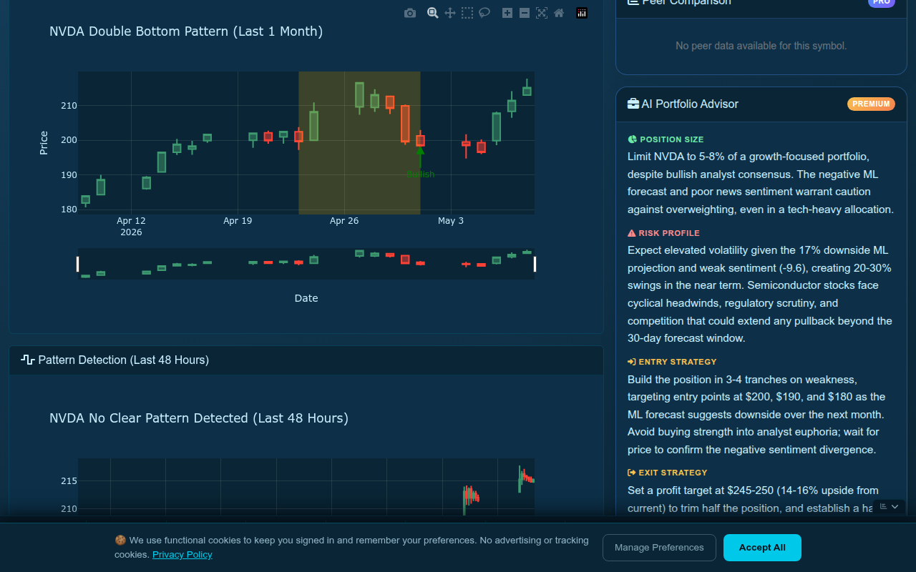This screenshot has width=916, height=572.
Task: Click the 215 price label on the 48-hour chart
Action: click(69, 481)
